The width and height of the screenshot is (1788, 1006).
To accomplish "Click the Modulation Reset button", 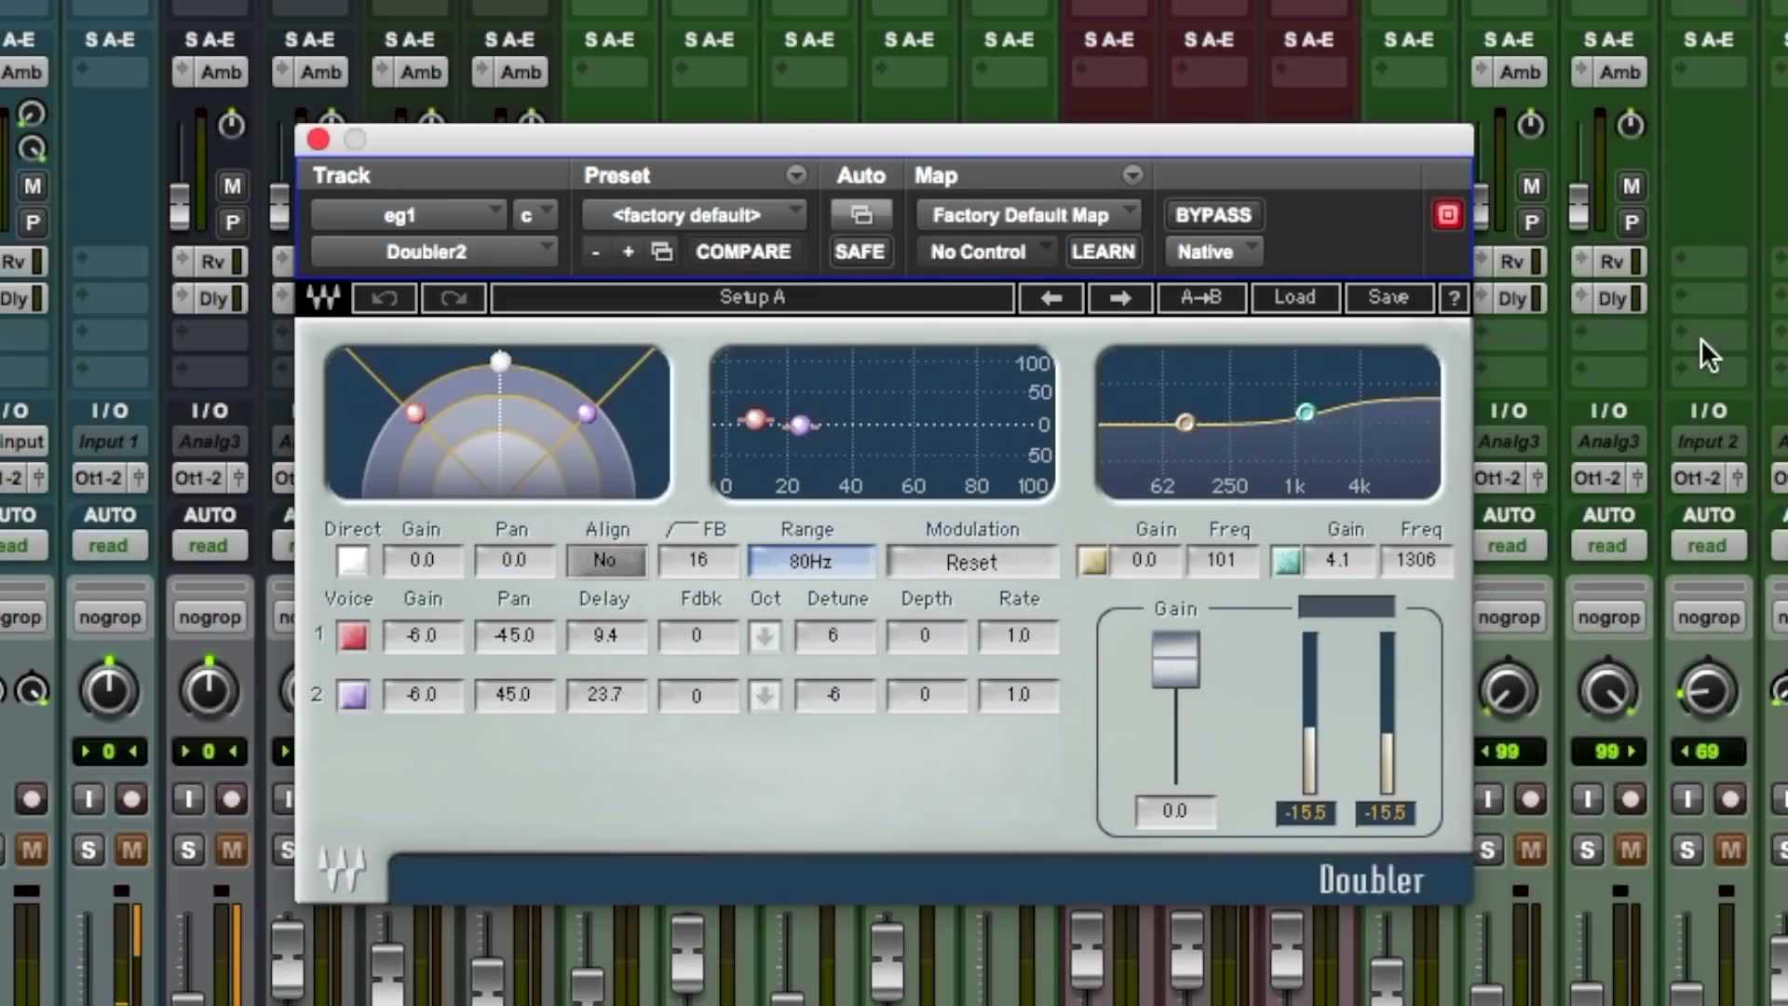I will [x=971, y=562].
